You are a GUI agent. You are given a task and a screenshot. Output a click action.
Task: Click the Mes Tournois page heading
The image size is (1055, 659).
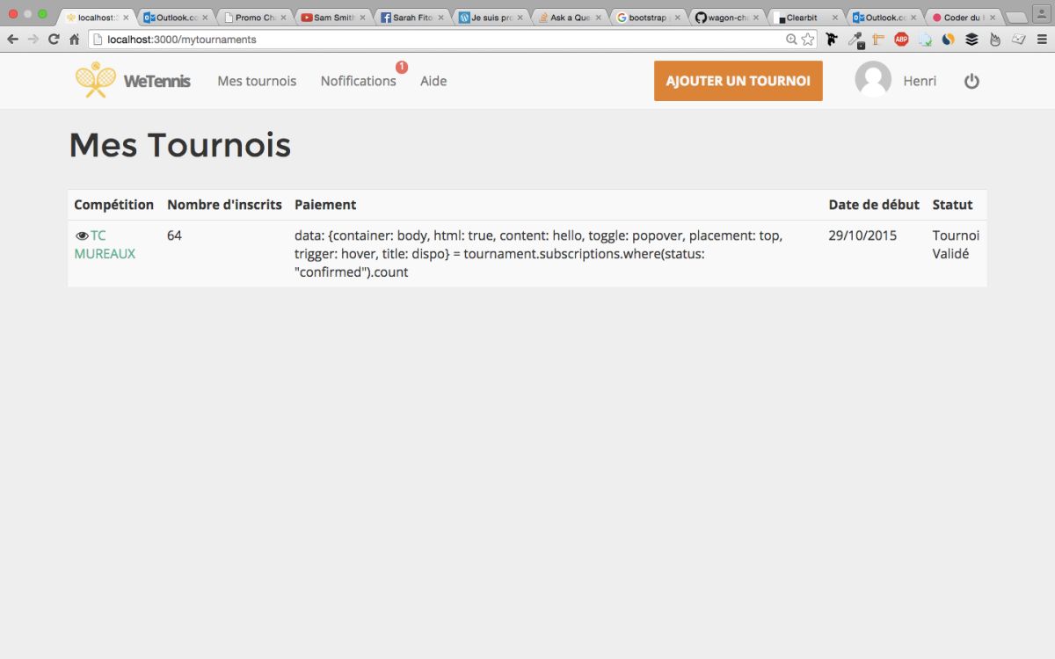[179, 145]
